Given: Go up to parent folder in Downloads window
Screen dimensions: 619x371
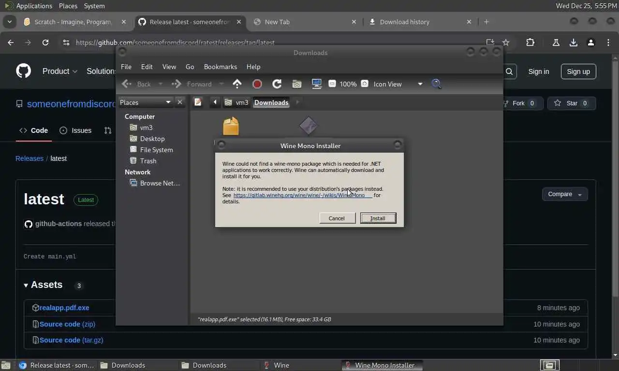Looking at the screenshot, I should 237,84.
